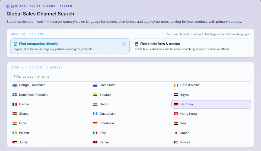
Task: Click the Congo - Kinshasa flag icon
Action: pos(15,85)
